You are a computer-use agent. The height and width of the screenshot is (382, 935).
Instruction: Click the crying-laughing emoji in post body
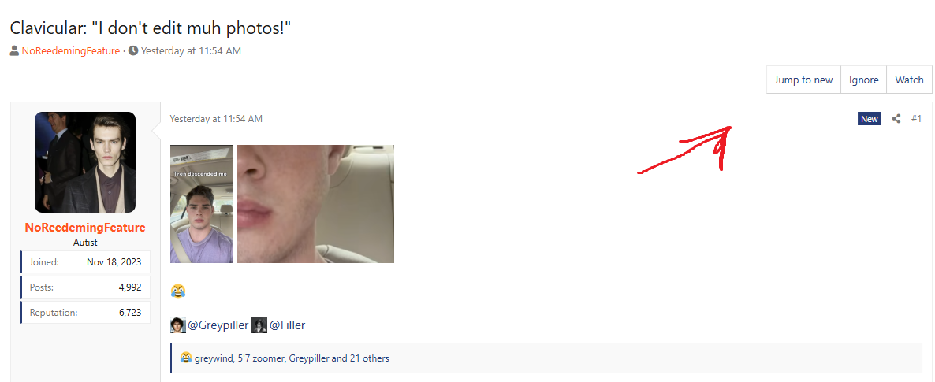coord(177,291)
